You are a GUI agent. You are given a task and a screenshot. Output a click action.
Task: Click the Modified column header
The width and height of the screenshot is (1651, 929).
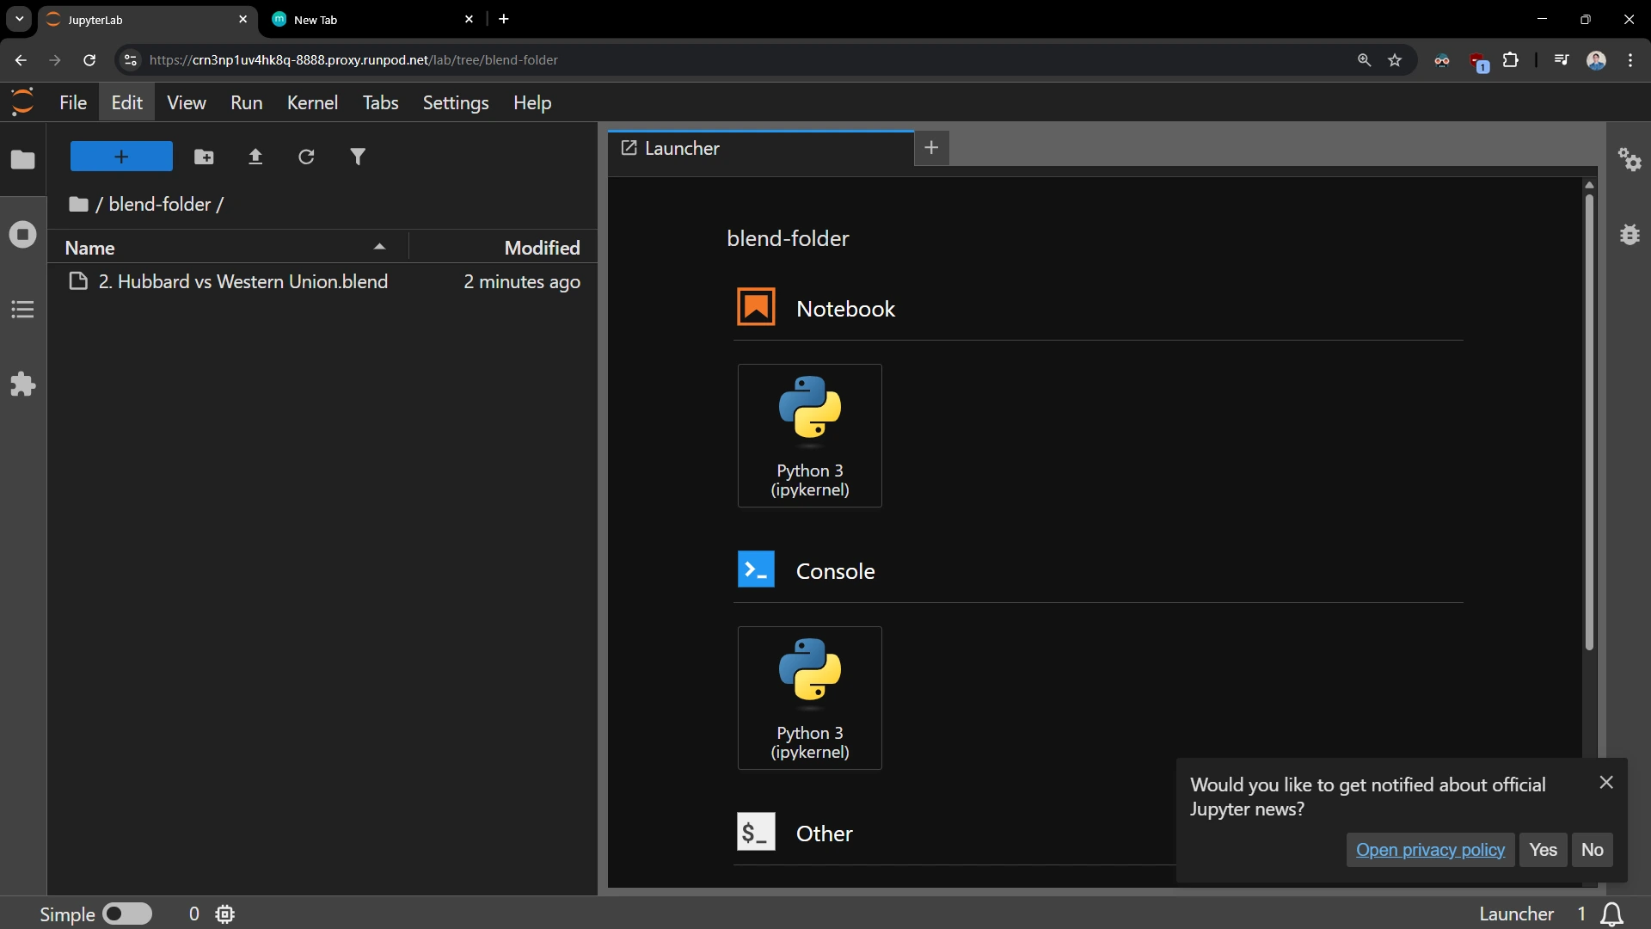542,248
